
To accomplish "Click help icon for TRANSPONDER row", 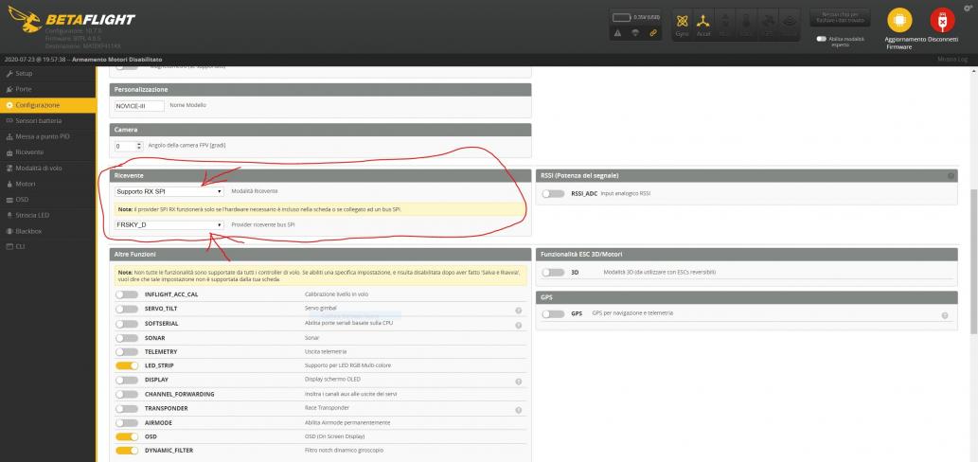I will tap(518, 410).
